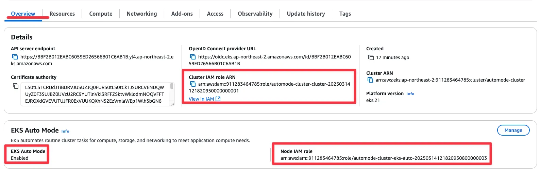Select the Cluster ARN text value
Image resolution: width=540 pixels, height=172 pixels.
[x=450, y=80]
